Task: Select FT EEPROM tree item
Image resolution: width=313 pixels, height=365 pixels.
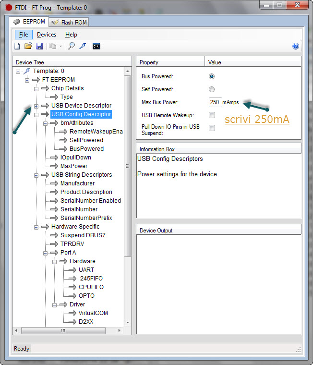Action: coord(59,80)
